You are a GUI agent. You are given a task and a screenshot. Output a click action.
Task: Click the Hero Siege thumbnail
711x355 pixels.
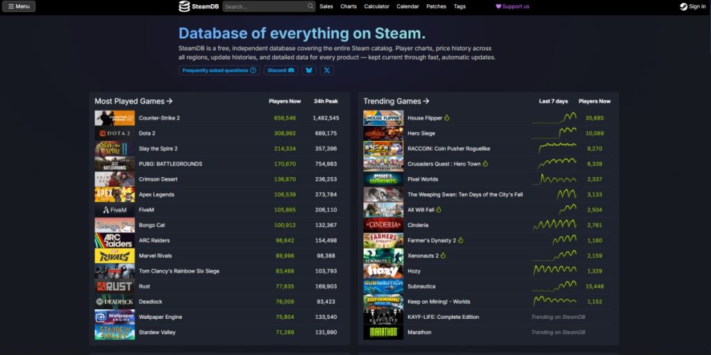(x=383, y=133)
